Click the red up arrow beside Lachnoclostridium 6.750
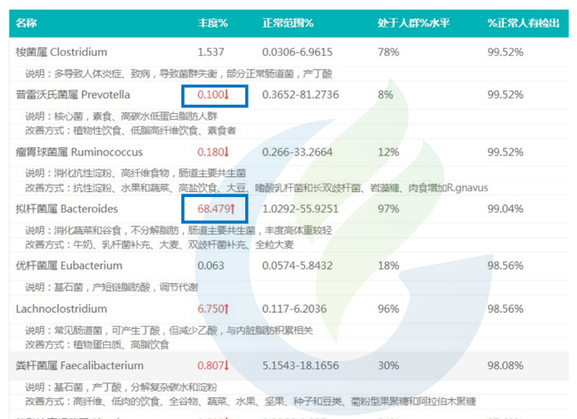 pyautogui.click(x=225, y=309)
